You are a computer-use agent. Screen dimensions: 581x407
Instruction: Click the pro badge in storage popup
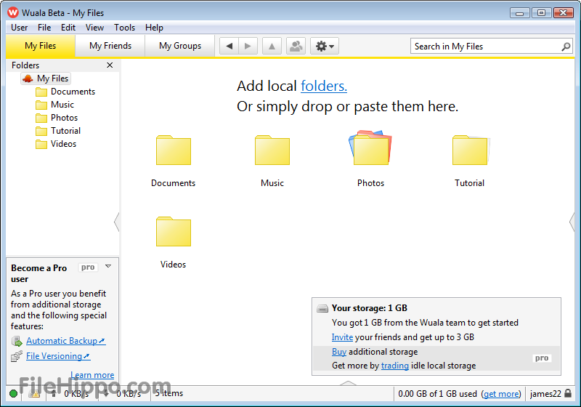coord(542,358)
